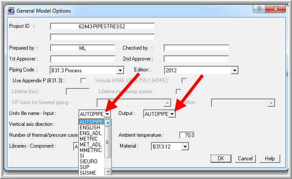The height and width of the screenshot is (179, 292).
Task: Click the AutoPIPE app icon in title bar
Action: tap(11, 10)
